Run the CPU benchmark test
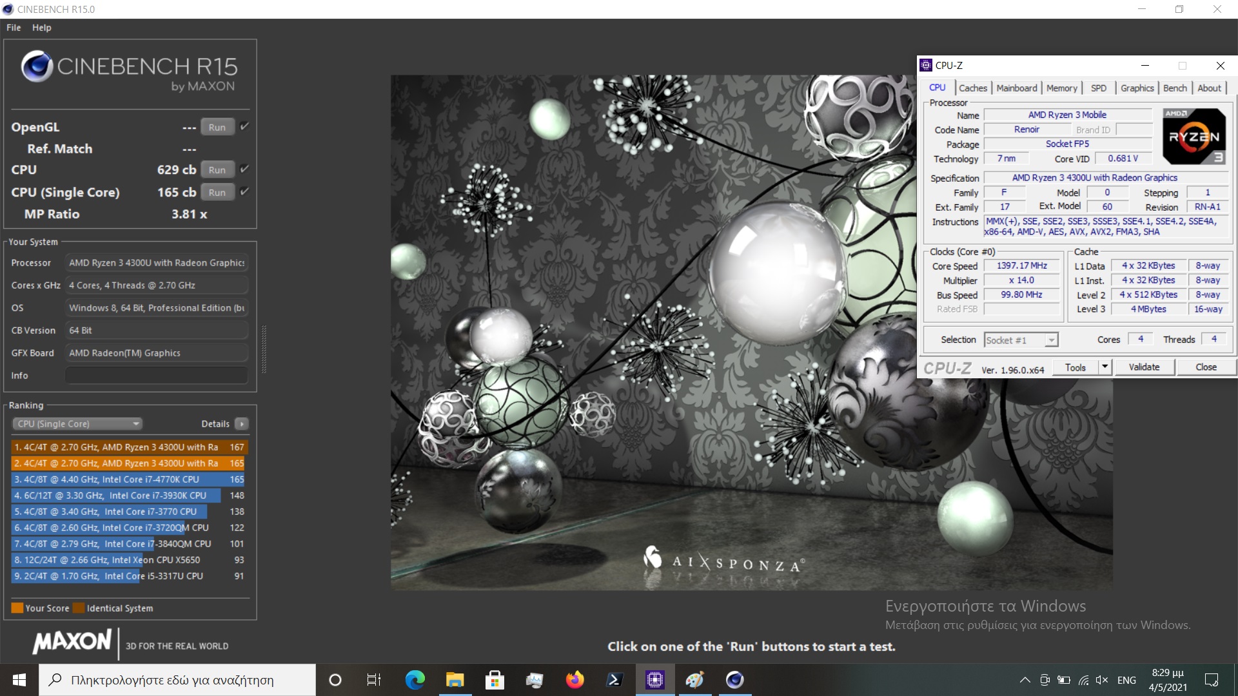 [x=217, y=170]
